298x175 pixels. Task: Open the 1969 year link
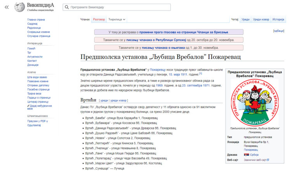pos(159,86)
